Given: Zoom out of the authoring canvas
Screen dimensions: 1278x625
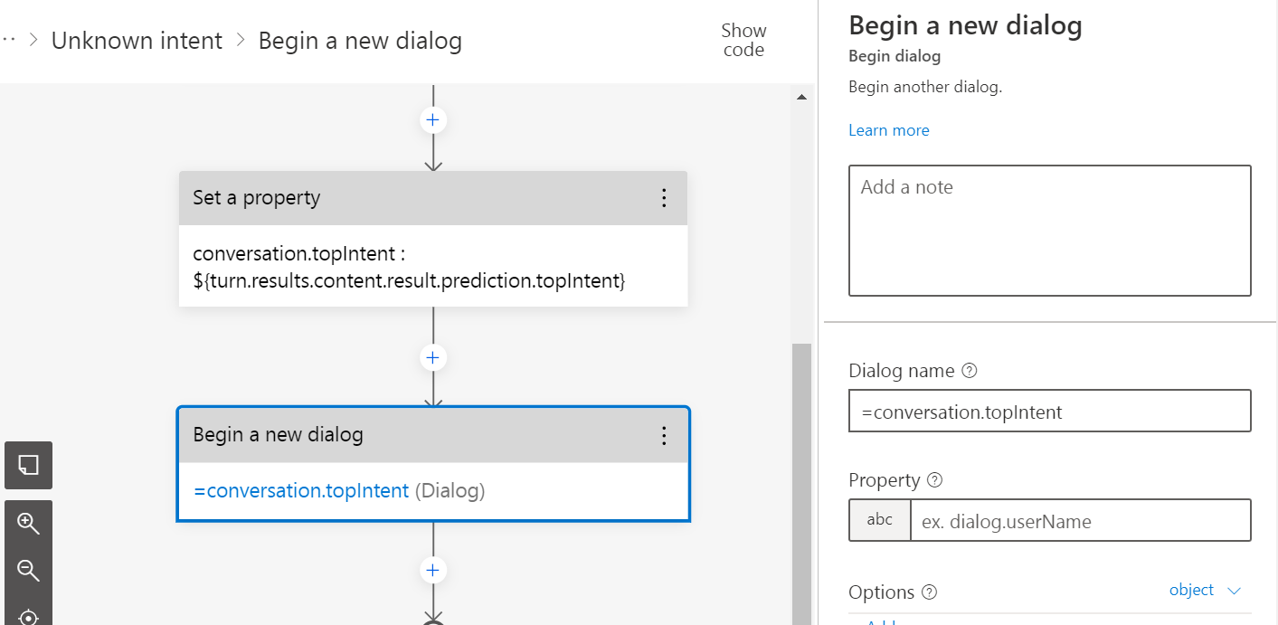Looking at the screenshot, I should point(28,571).
